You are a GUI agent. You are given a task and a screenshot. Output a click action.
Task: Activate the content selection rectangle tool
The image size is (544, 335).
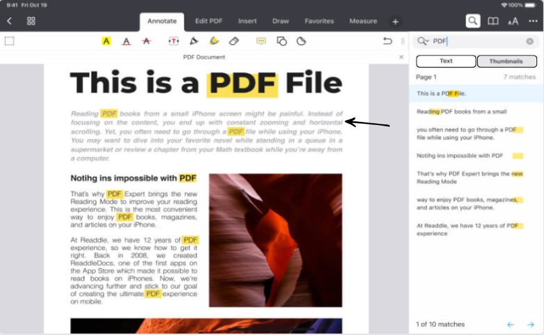[9, 41]
